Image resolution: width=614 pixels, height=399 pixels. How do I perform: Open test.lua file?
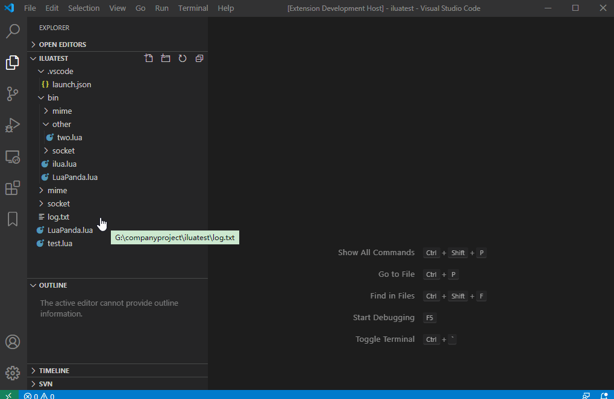117,243
